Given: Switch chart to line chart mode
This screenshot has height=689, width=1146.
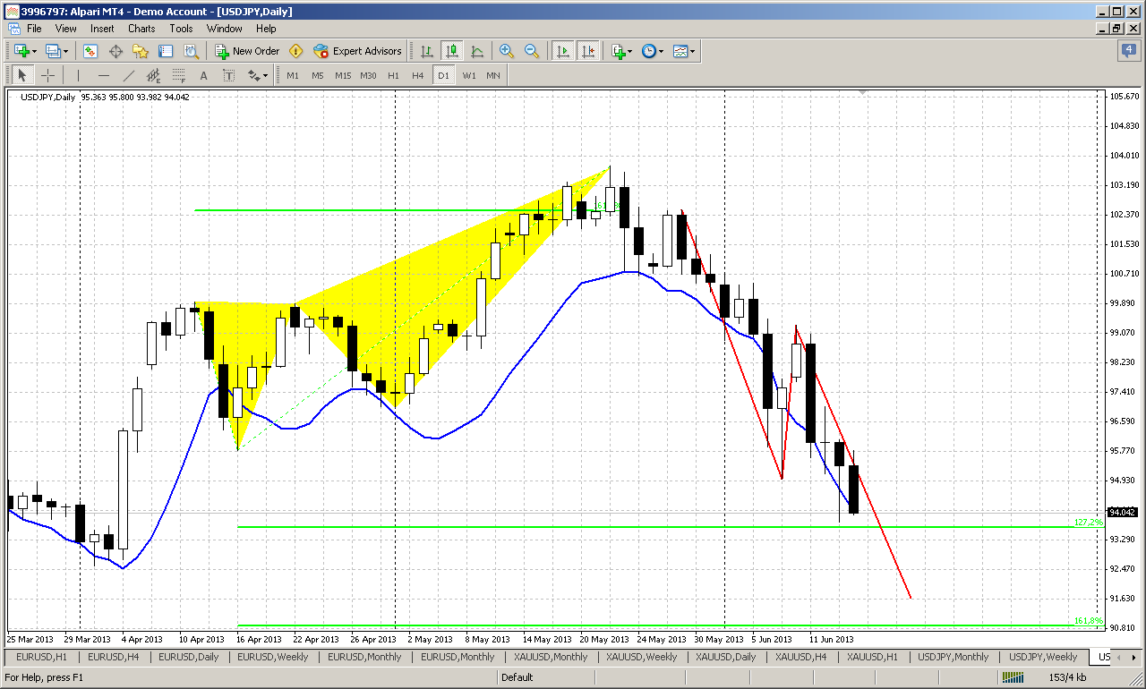Looking at the screenshot, I should point(477,51).
